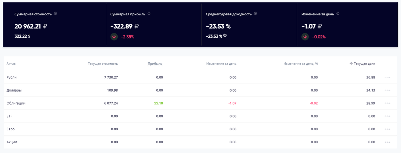Image resolution: width=401 pixels, height=153 pixels.
Task: Open three-dot menu for Акции row
Action: (387, 142)
